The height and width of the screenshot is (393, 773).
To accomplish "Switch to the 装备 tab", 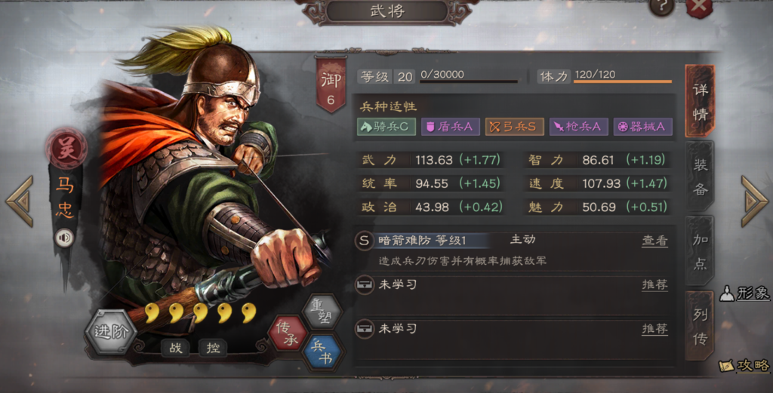I will coord(700,177).
